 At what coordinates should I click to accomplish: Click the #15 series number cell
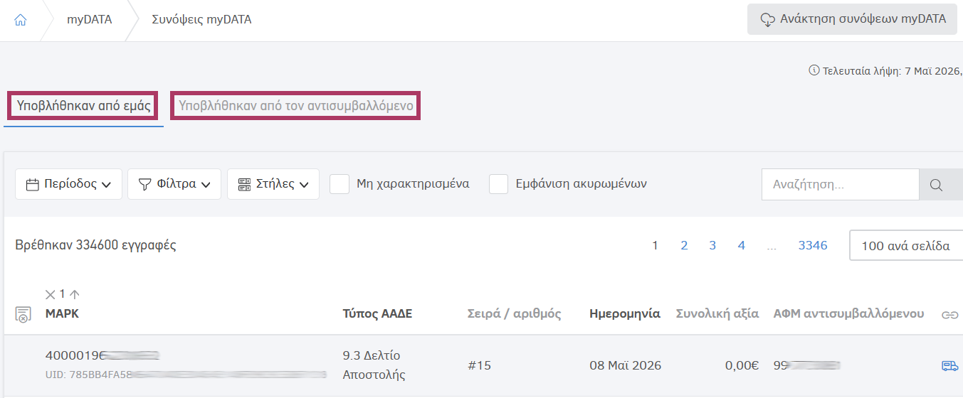479,366
